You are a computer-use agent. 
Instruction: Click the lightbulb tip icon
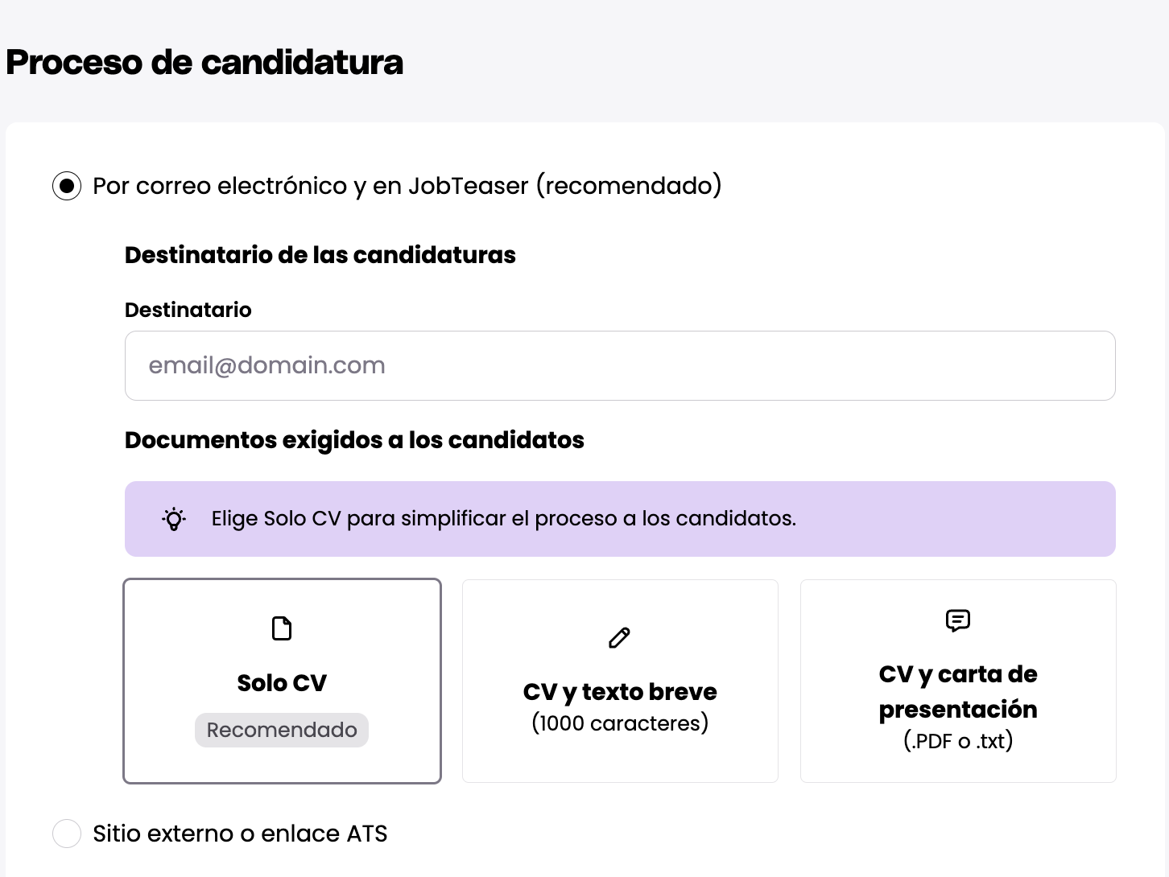click(174, 519)
